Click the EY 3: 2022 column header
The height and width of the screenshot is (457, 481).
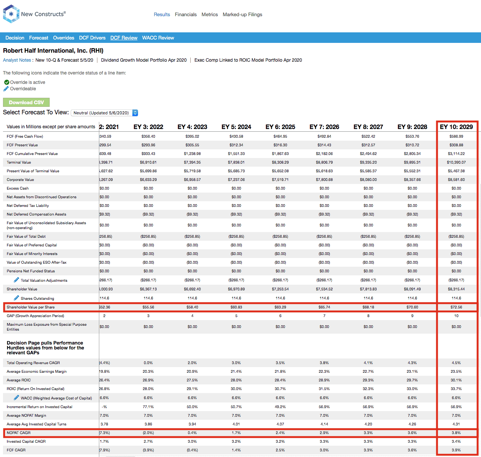click(148, 127)
